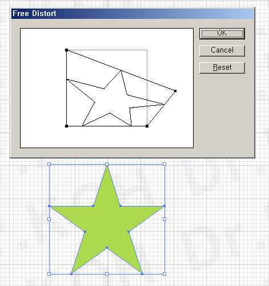Click the star's bottom inner anchor point
The image size is (269, 286).
(x=107, y=248)
